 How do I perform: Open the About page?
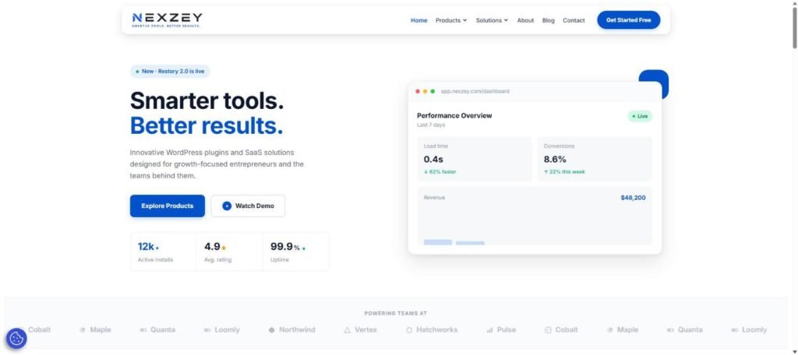tap(525, 20)
